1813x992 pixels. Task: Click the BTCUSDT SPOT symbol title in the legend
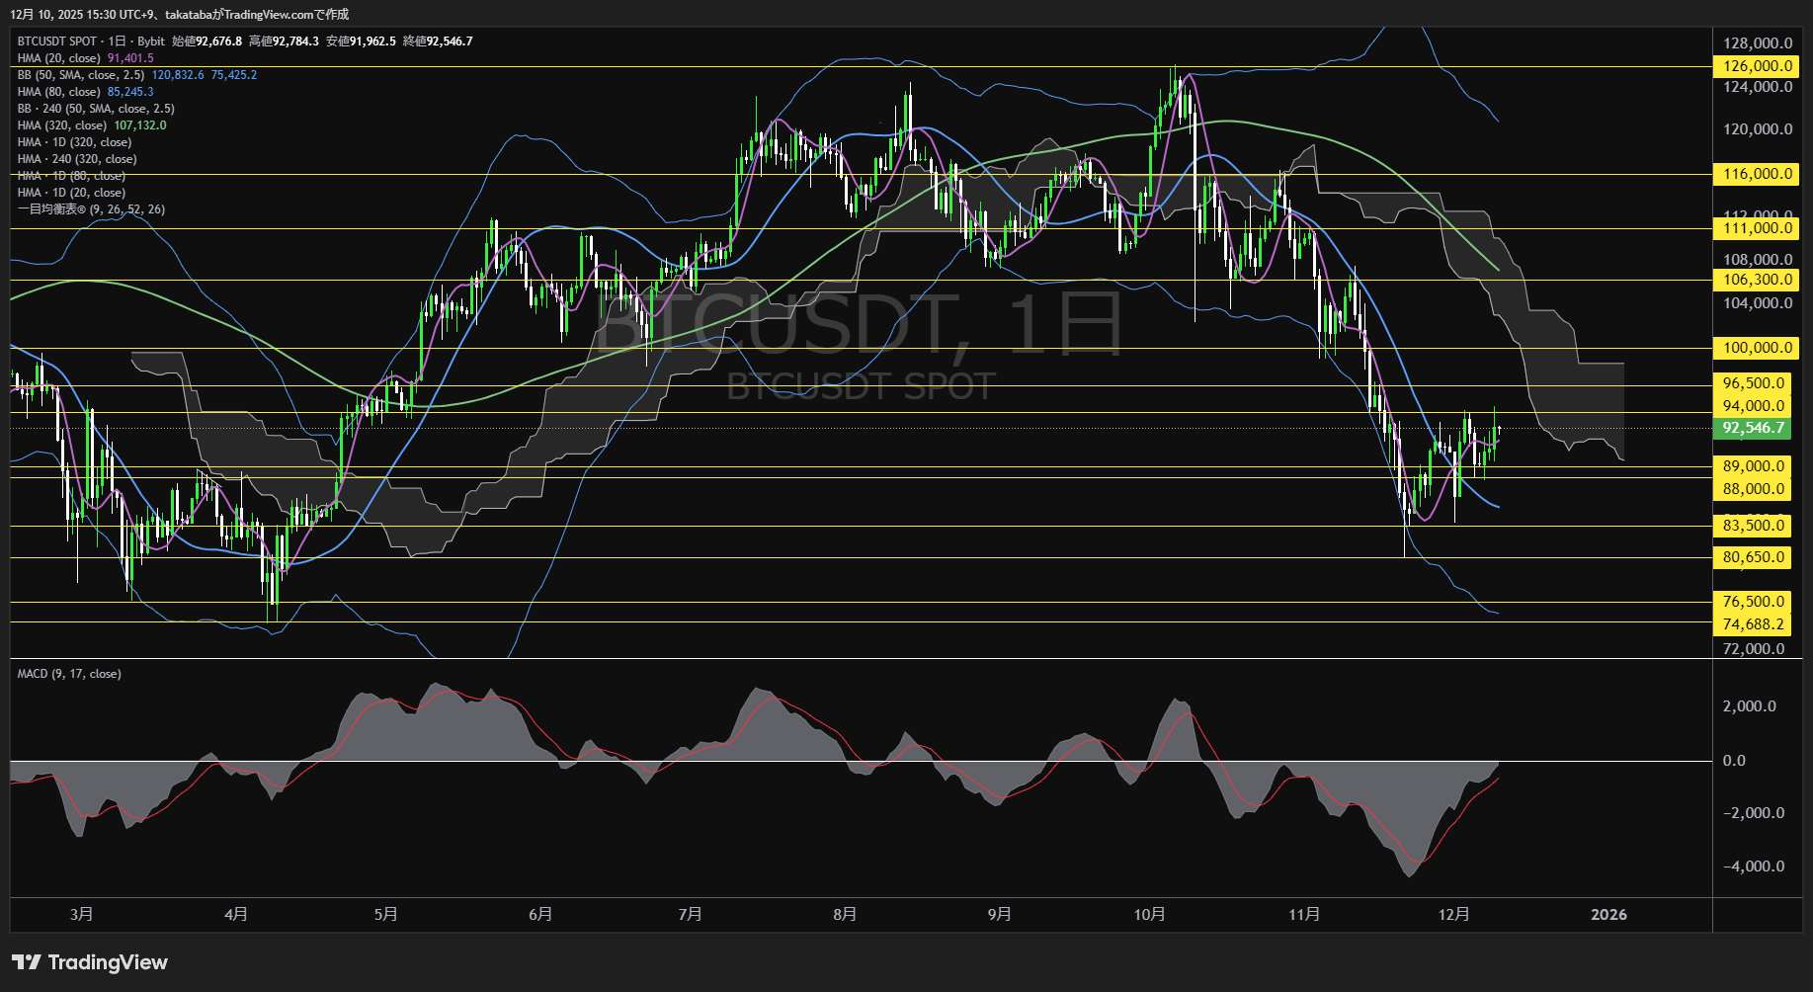click(x=57, y=41)
